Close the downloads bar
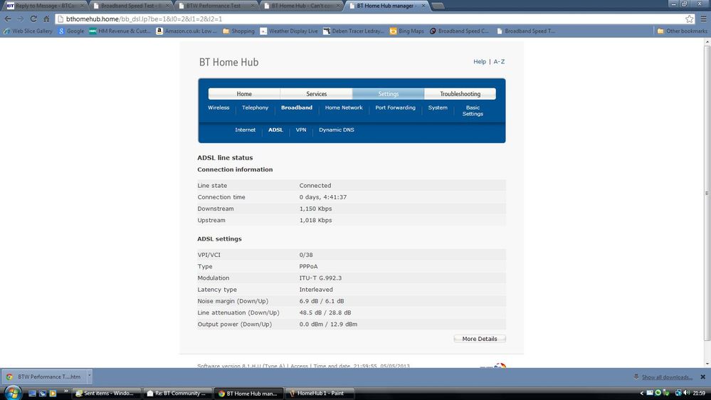 click(703, 377)
